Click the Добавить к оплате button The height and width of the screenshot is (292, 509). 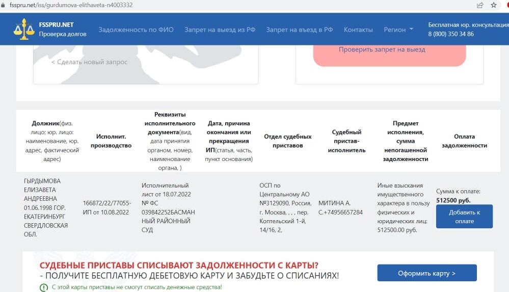click(464, 217)
